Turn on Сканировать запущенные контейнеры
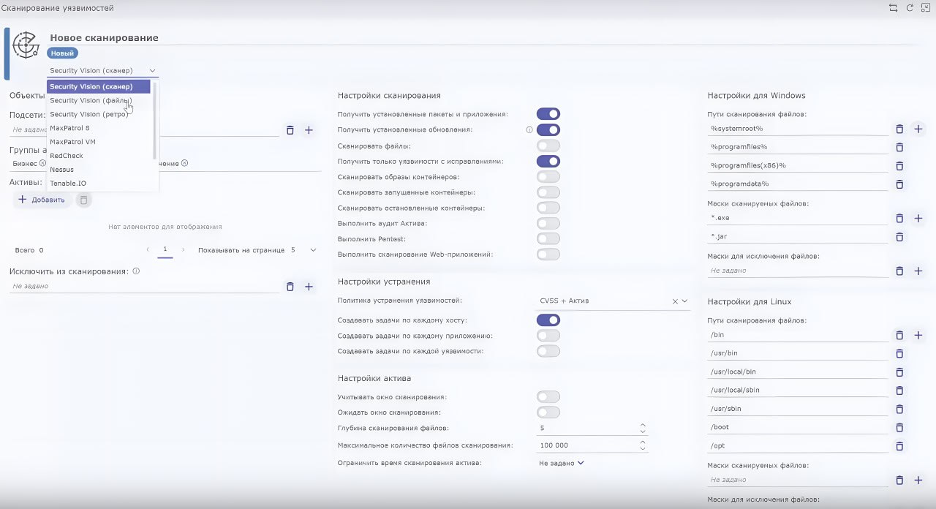This screenshot has height=509, width=936. pyautogui.click(x=548, y=192)
